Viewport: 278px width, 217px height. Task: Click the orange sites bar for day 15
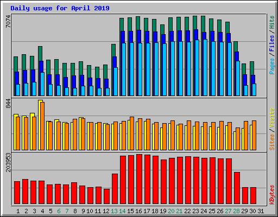[x=132, y=133]
